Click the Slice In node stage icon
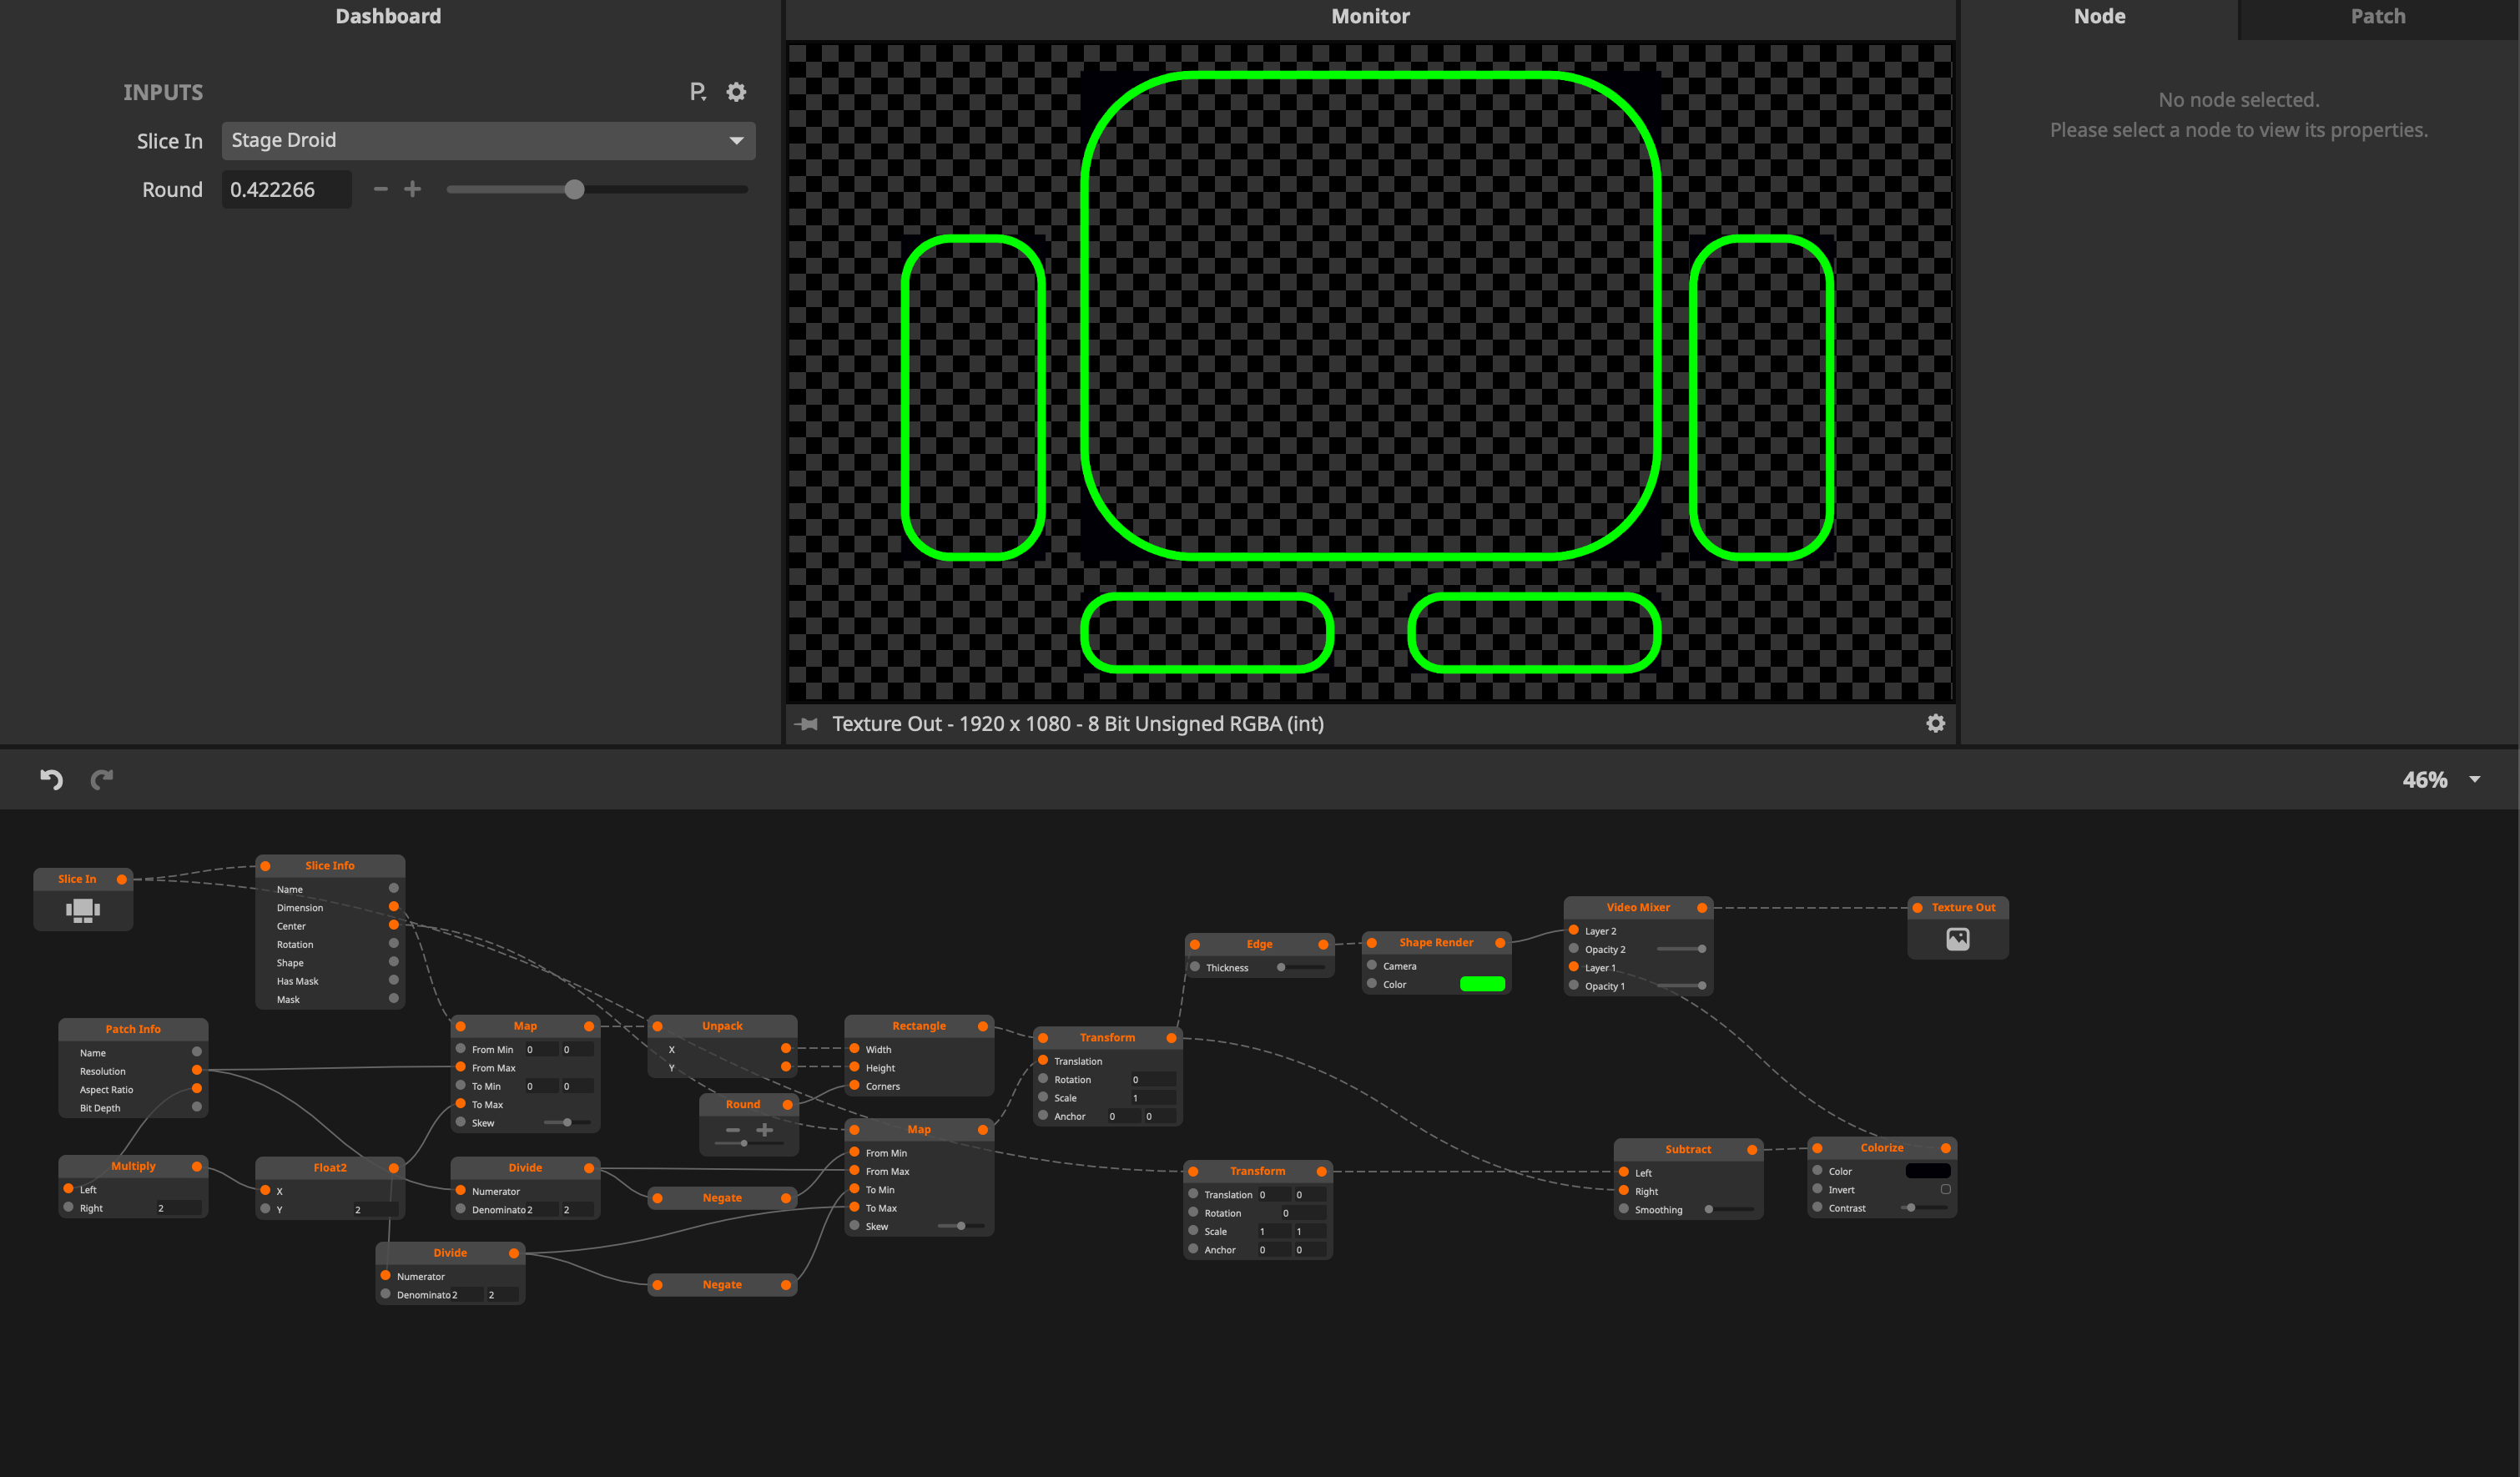 (x=82, y=909)
